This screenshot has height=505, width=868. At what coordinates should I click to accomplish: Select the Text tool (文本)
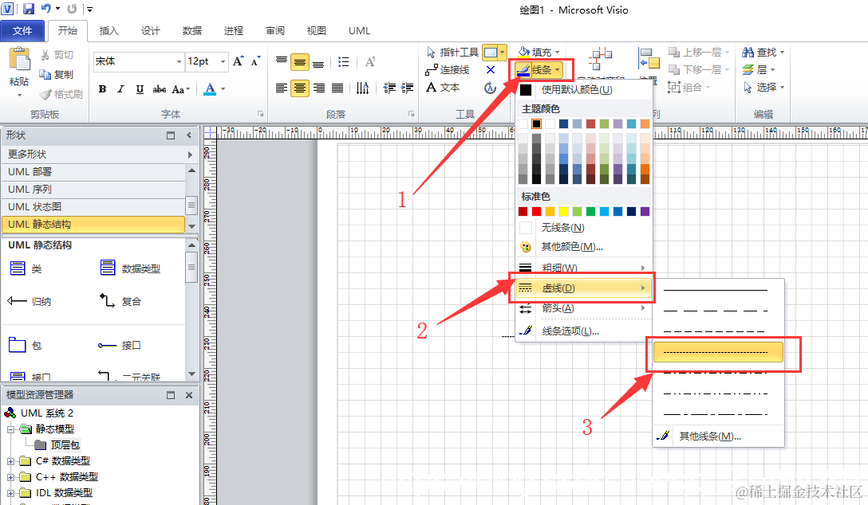pos(443,88)
